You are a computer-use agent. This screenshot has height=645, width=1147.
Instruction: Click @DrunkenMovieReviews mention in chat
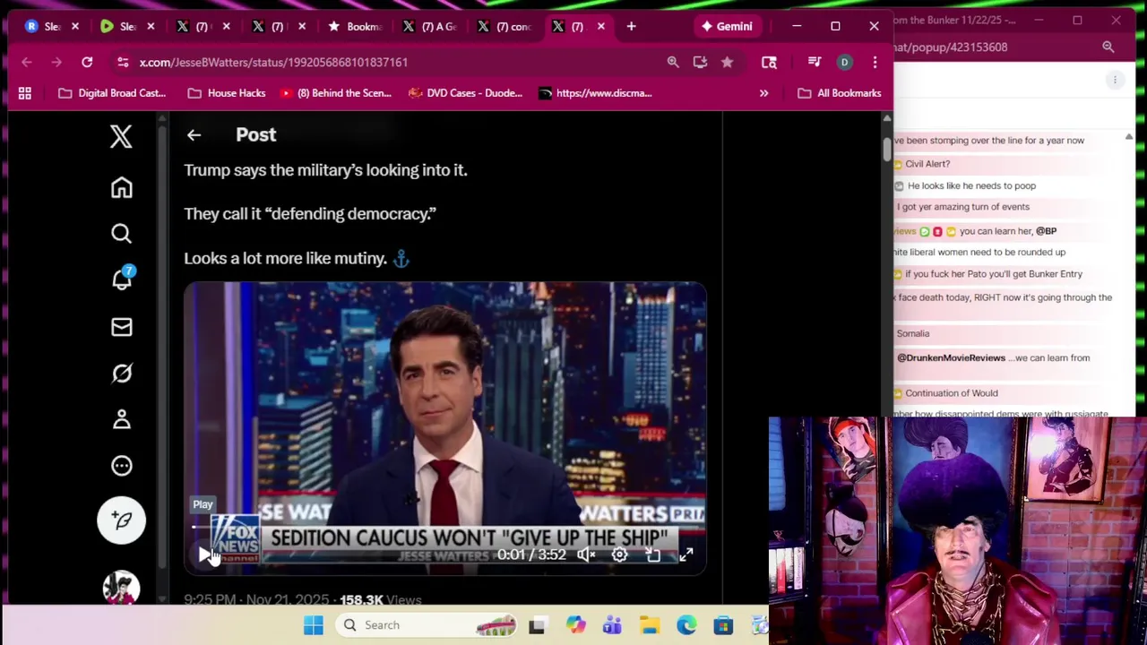pos(951,357)
